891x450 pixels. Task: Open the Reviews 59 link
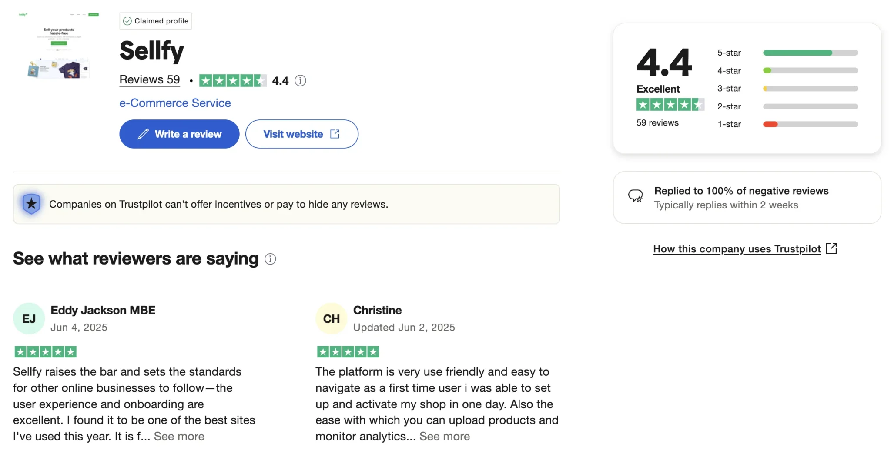[150, 80]
